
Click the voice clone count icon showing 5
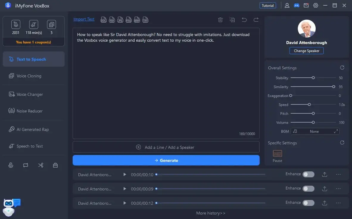click(52, 24)
